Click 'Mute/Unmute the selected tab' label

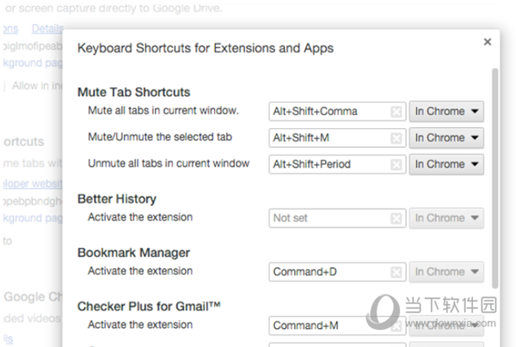160,137
